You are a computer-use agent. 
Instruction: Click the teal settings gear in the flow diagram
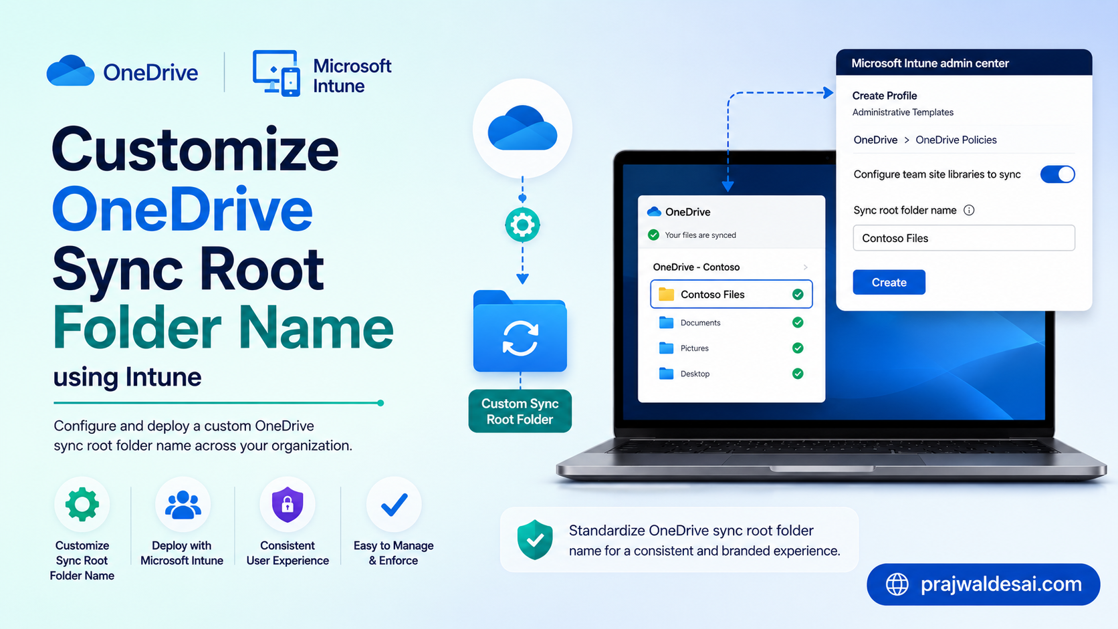pyautogui.click(x=522, y=225)
